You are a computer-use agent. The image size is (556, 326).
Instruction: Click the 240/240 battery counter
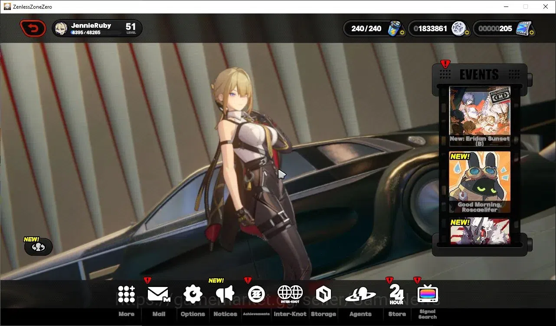366,29
